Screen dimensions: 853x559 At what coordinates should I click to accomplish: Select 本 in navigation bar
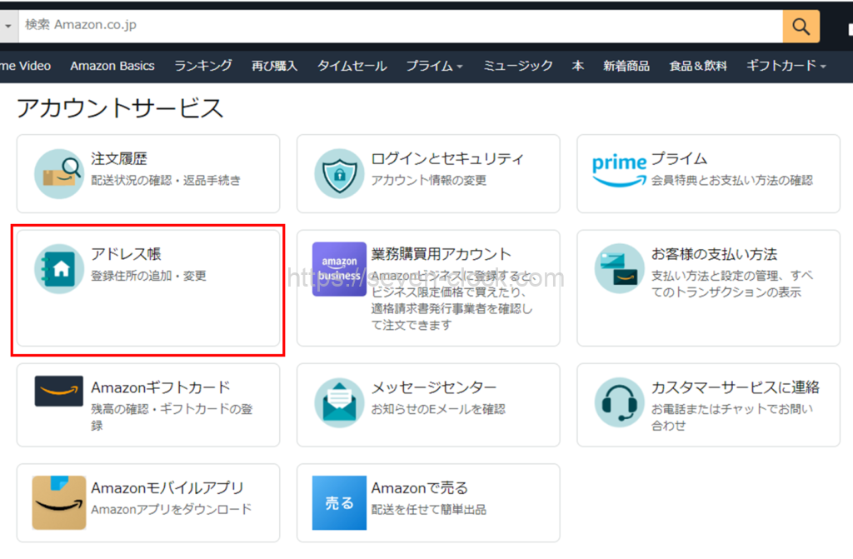coord(578,66)
